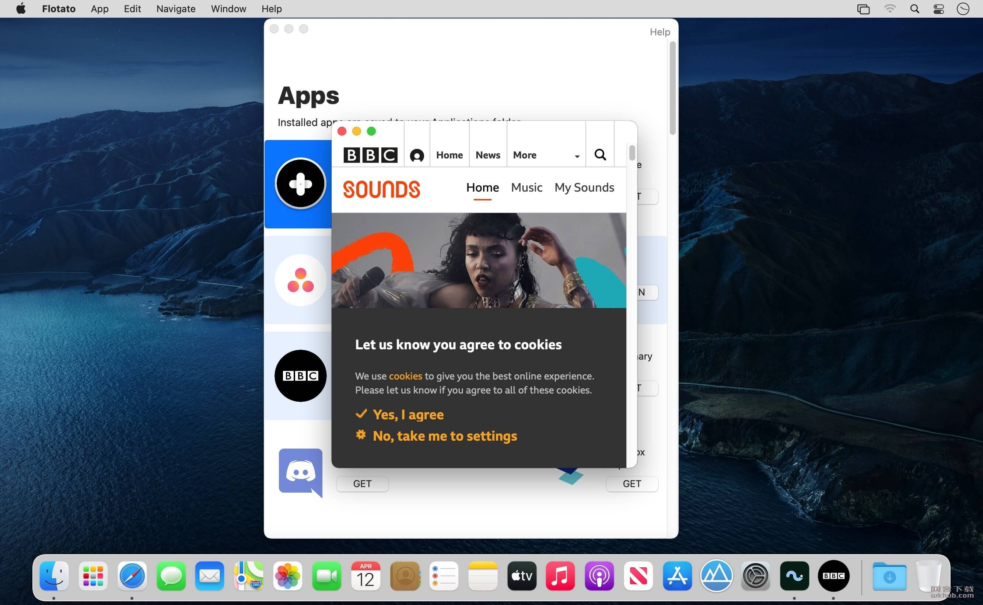Open Maps from the Dock

point(249,576)
